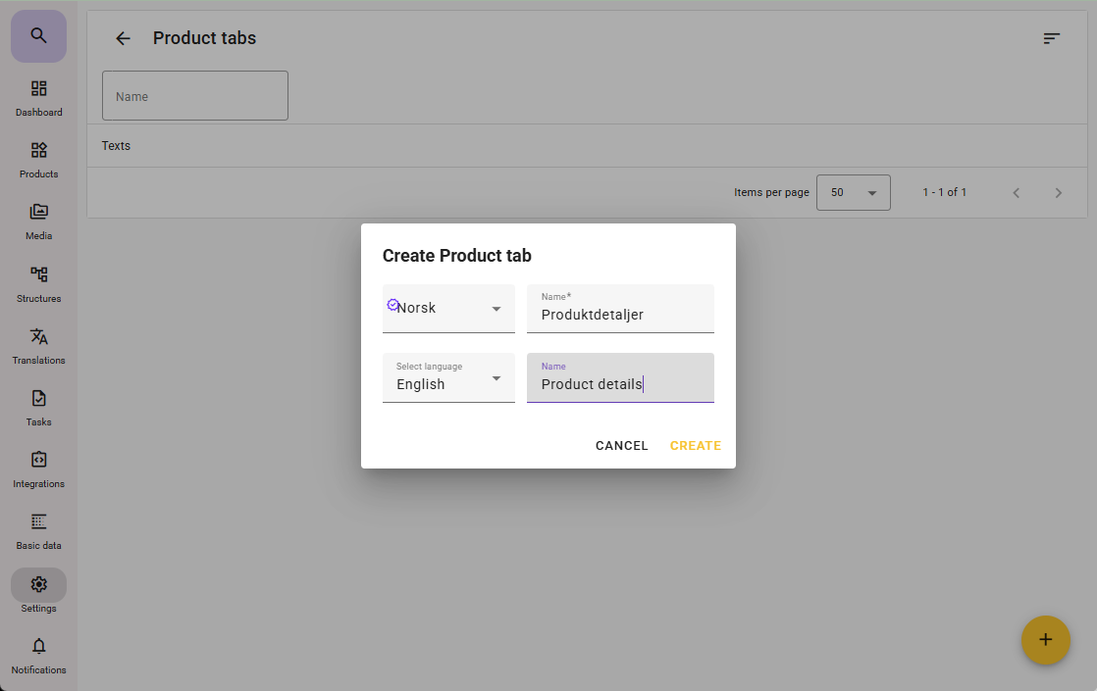Click the Produktdetaljer name field
Viewport: 1097px width, 691px height.
620,315
